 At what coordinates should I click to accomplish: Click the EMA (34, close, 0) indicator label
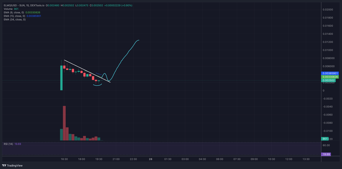click(x=14, y=19)
